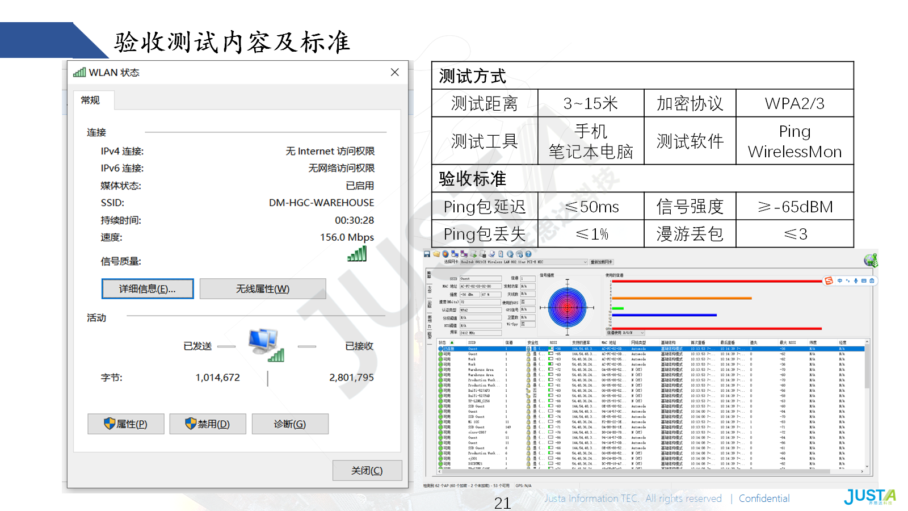Click the shield icon on 属性(P) button
The height and width of the screenshot is (511, 908).
coord(110,424)
